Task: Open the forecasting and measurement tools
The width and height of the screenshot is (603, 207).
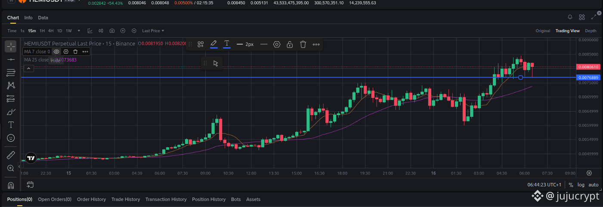Action: (11, 99)
